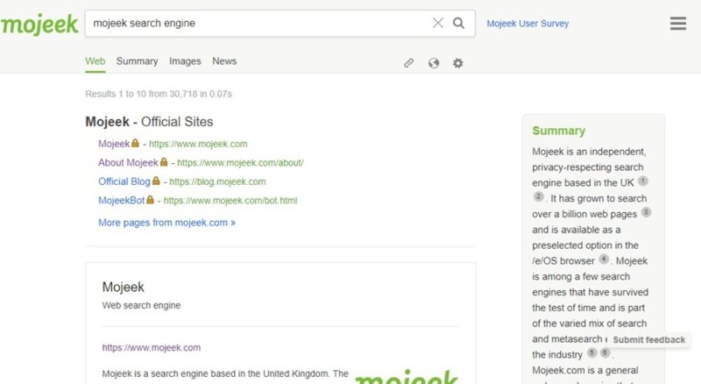Click the 'Mojeek' infobox title
This screenshot has height=384, width=701.
click(123, 287)
